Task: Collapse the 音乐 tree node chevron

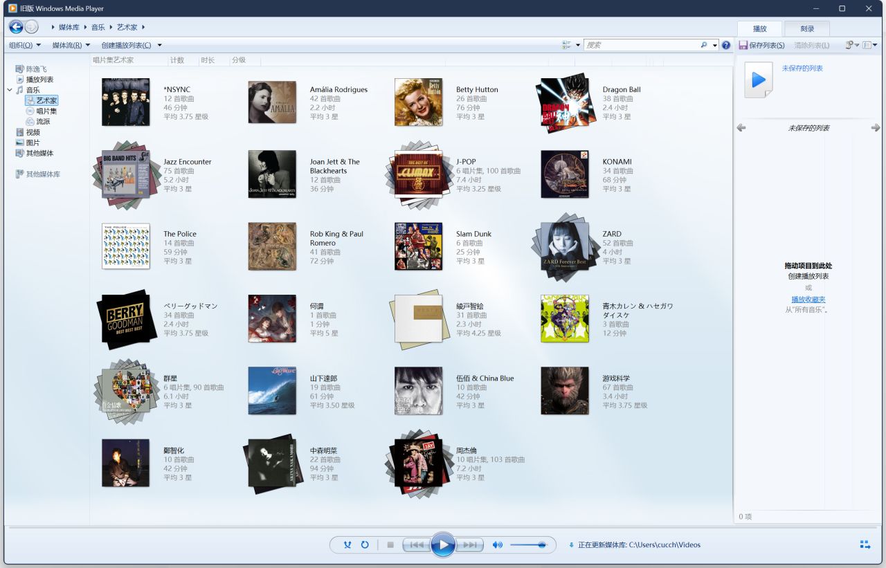Action: coord(10,90)
